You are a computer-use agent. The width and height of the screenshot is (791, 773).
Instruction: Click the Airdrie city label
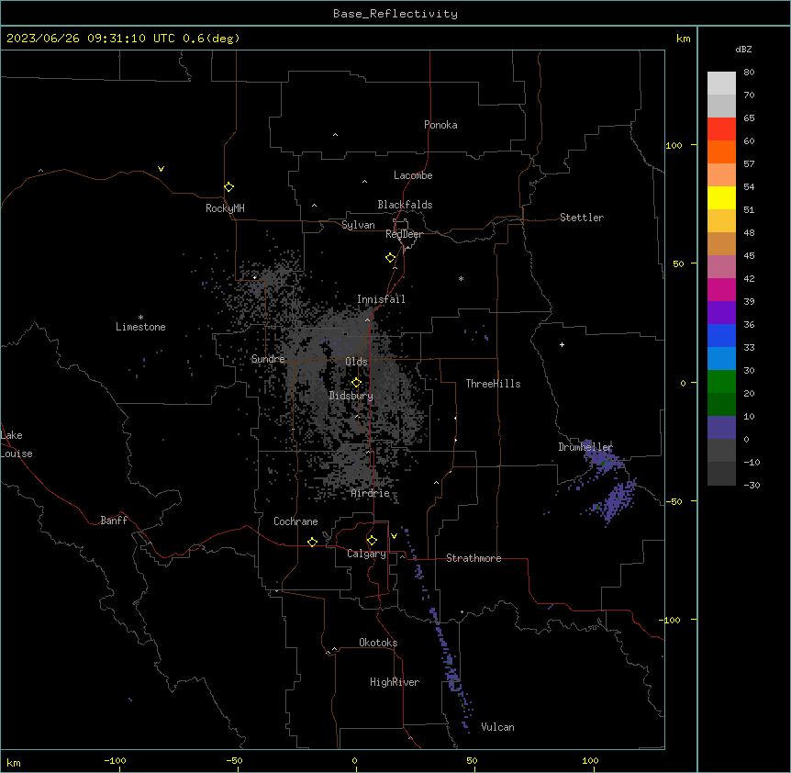pyautogui.click(x=371, y=493)
